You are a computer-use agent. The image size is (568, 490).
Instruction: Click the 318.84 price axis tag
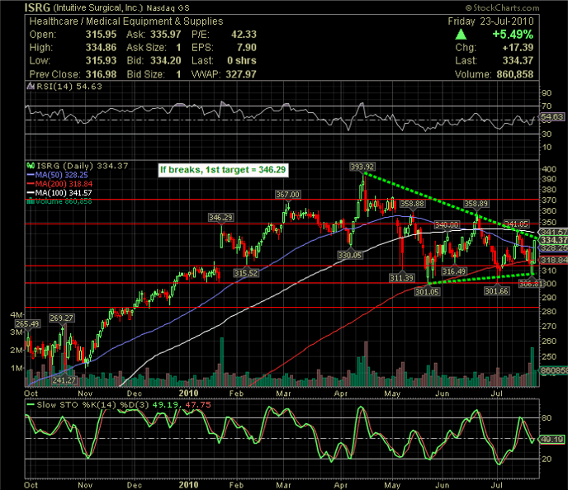(553, 260)
